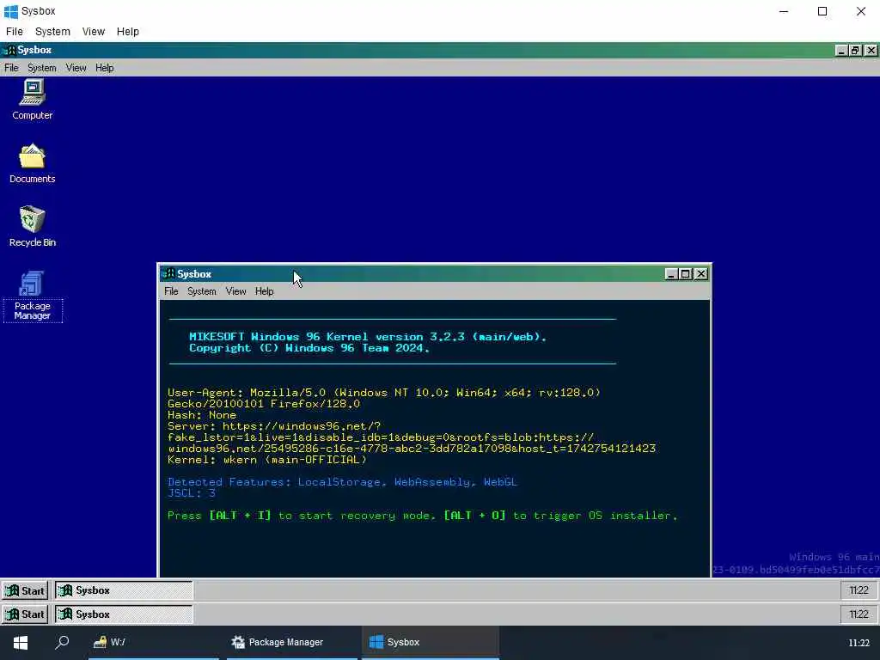Click the 'Server: https://windows96.net/?' line
Screen dimensions: 880x660
274,426
